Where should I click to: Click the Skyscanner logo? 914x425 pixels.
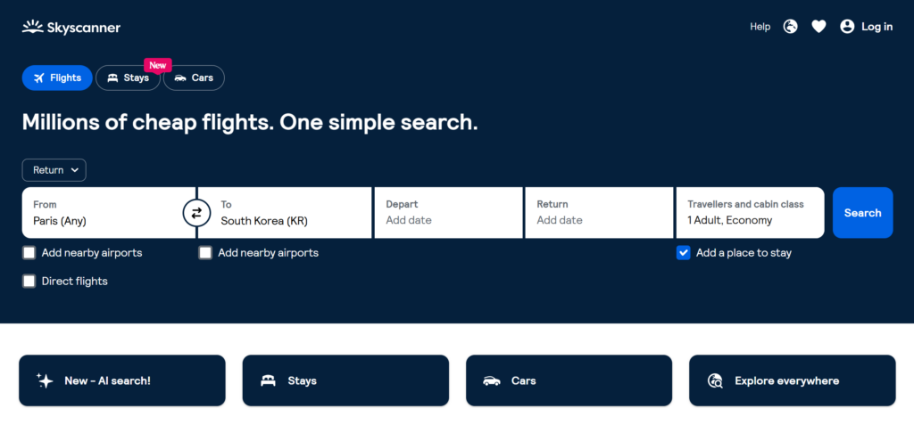click(71, 27)
